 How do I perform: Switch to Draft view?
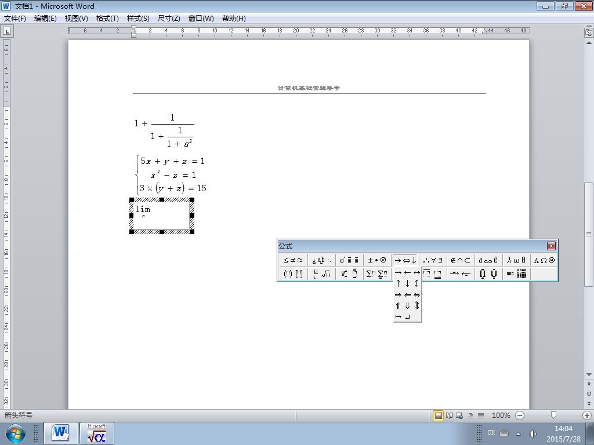481,415
